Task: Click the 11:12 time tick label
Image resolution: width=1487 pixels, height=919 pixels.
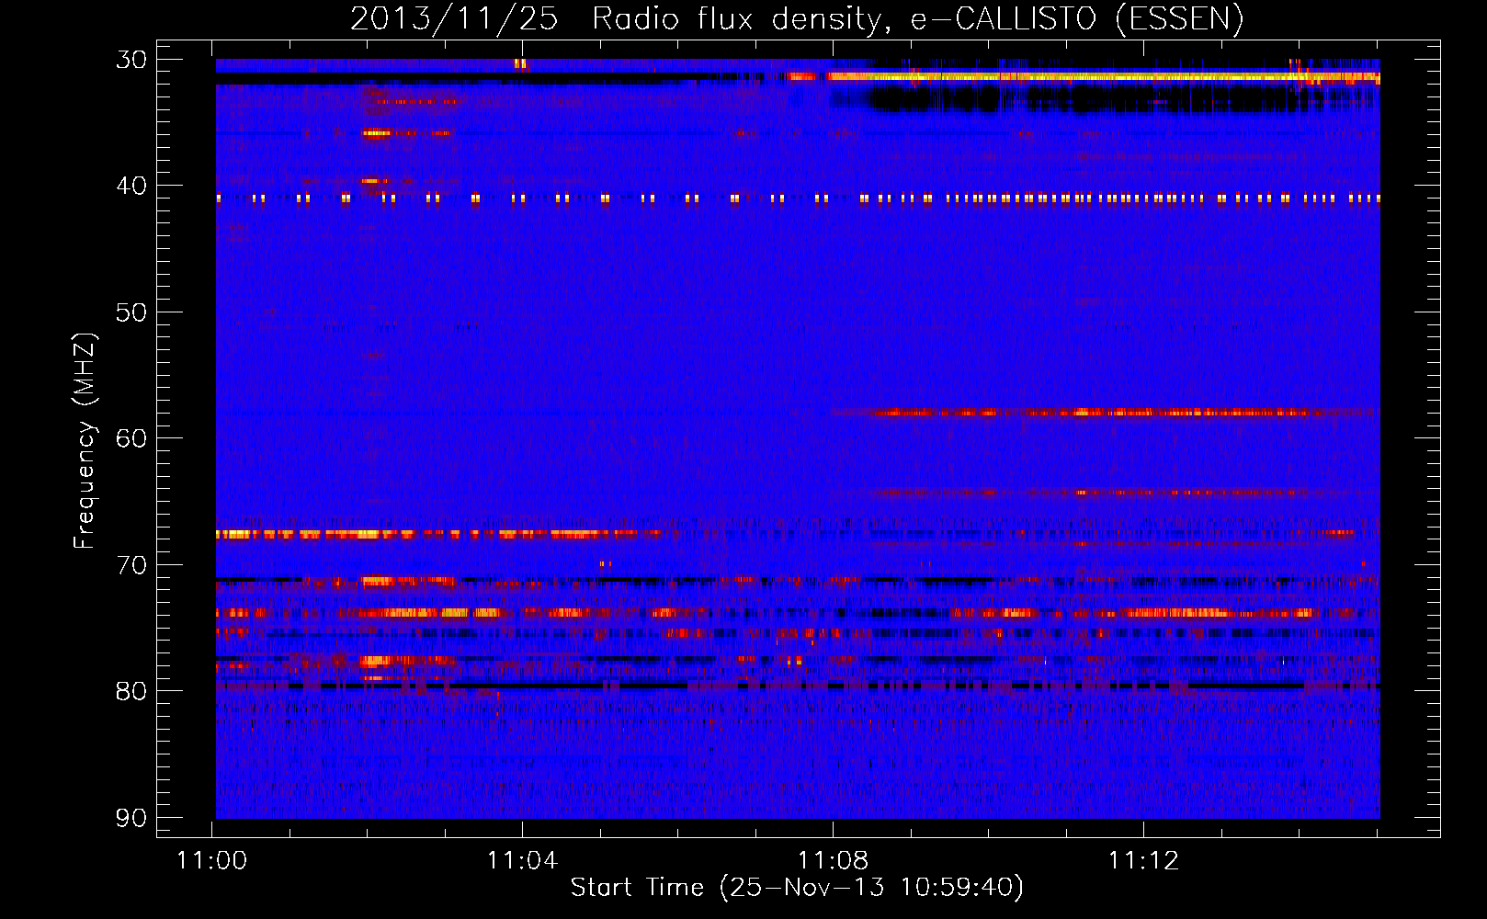Action: (x=1143, y=861)
